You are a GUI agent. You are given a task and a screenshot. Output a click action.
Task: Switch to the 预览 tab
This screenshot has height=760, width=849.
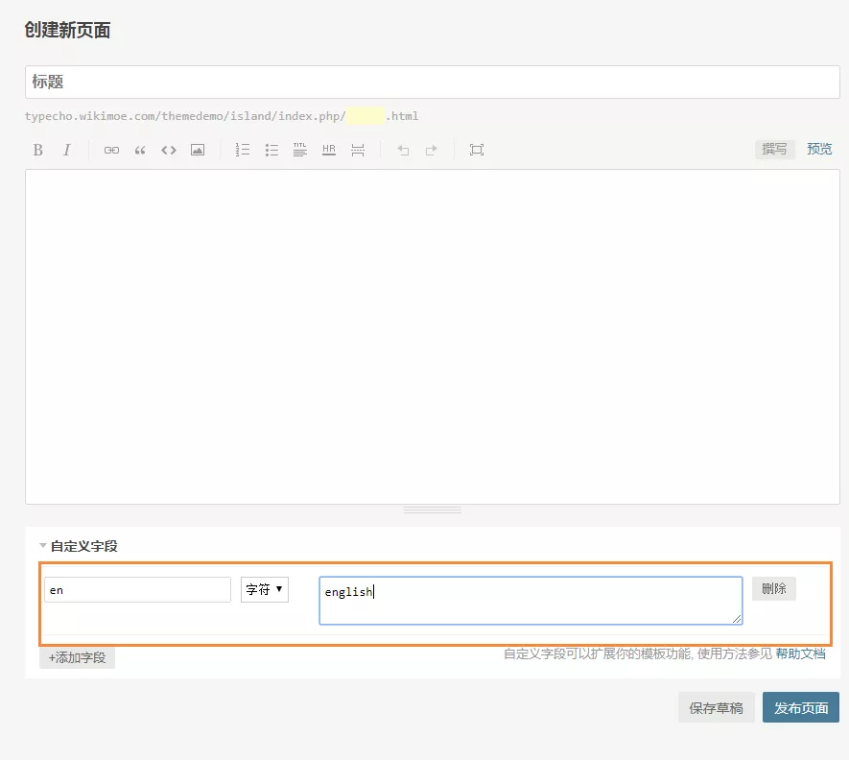point(819,149)
